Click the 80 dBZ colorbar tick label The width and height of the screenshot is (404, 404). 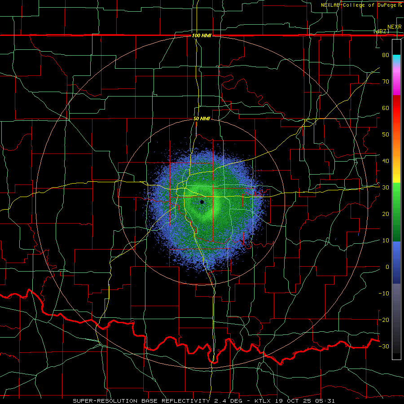pyautogui.click(x=386, y=55)
